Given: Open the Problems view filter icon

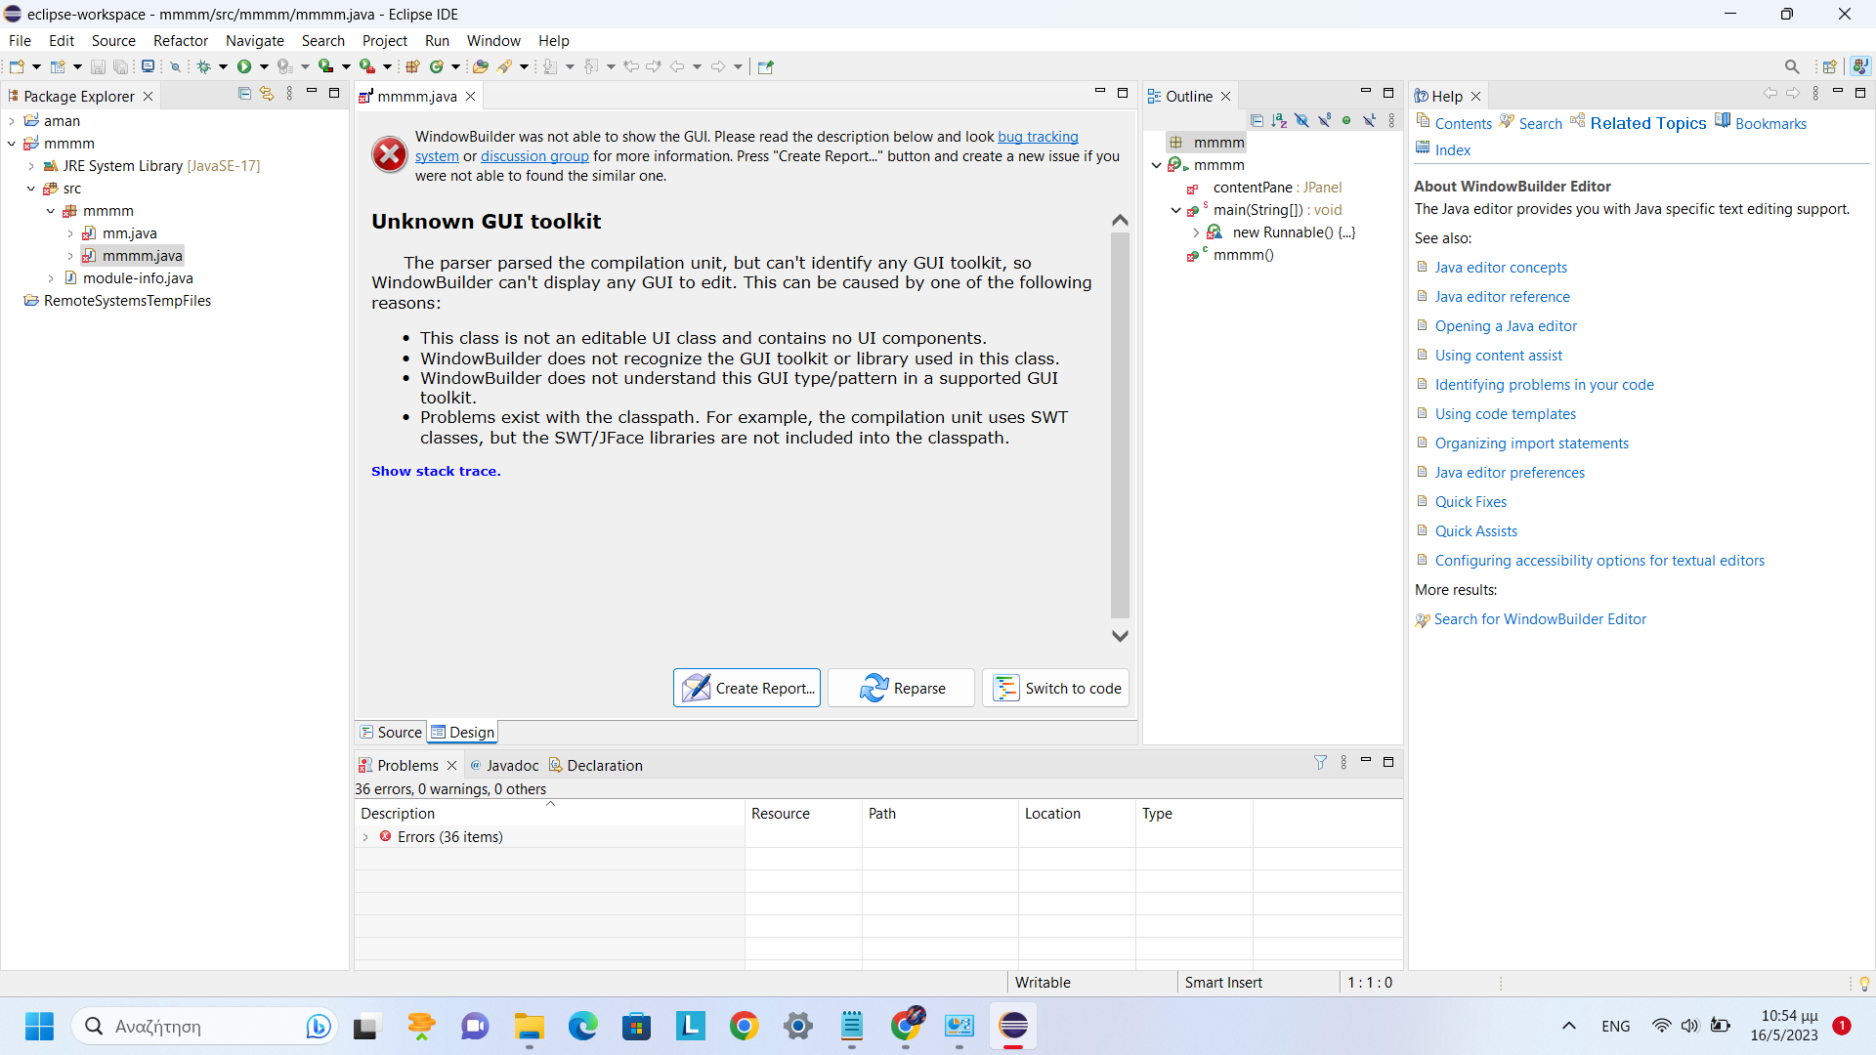Looking at the screenshot, I should point(1320,763).
